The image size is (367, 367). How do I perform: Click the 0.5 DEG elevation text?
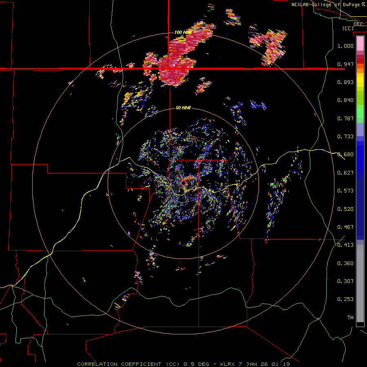tap(197, 364)
